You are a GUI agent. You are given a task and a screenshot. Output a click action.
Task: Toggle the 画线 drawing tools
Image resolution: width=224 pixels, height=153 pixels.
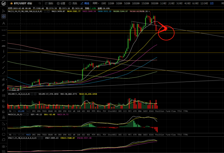(x=85, y=3)
